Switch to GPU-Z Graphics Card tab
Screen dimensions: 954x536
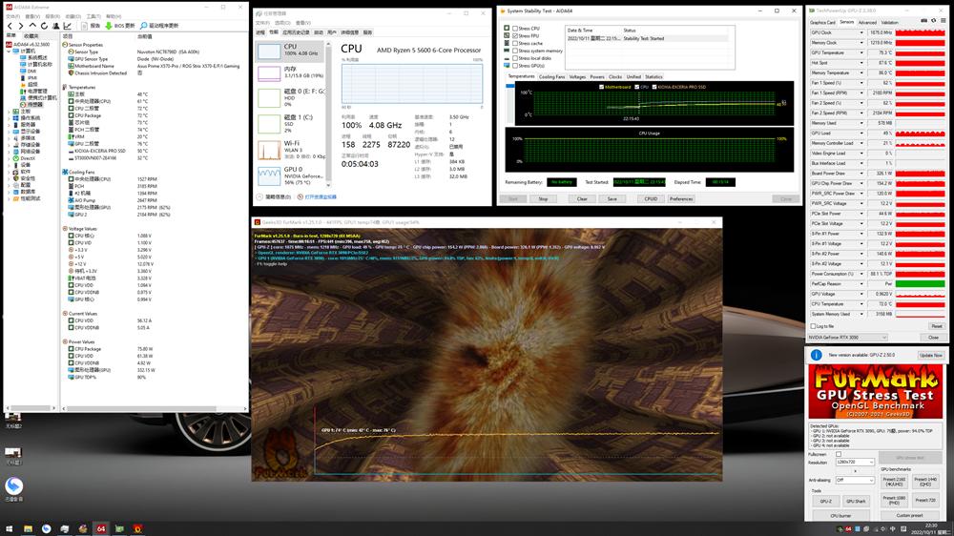(821, 22)
